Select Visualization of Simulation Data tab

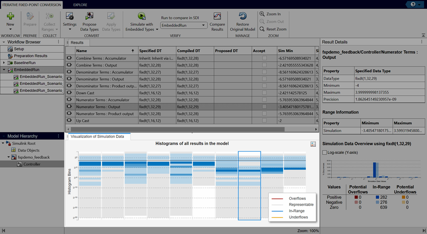coord(97,136)
